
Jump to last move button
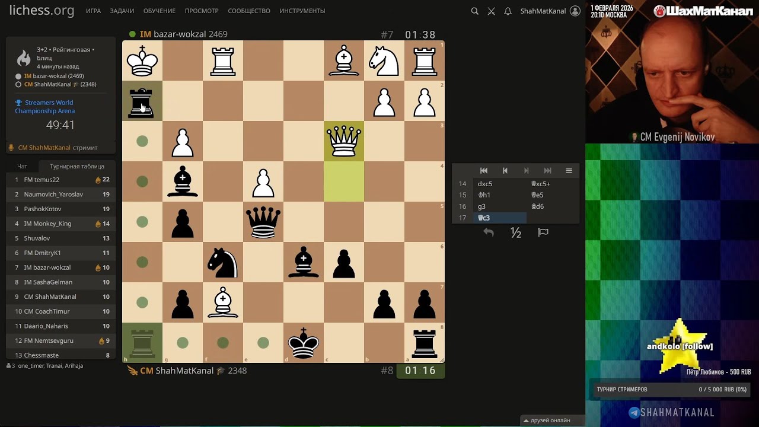[547, 171]
